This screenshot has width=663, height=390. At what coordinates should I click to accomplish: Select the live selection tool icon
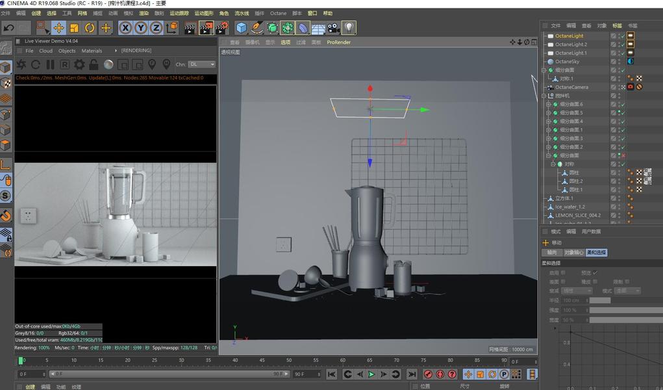tap(42, 28)
